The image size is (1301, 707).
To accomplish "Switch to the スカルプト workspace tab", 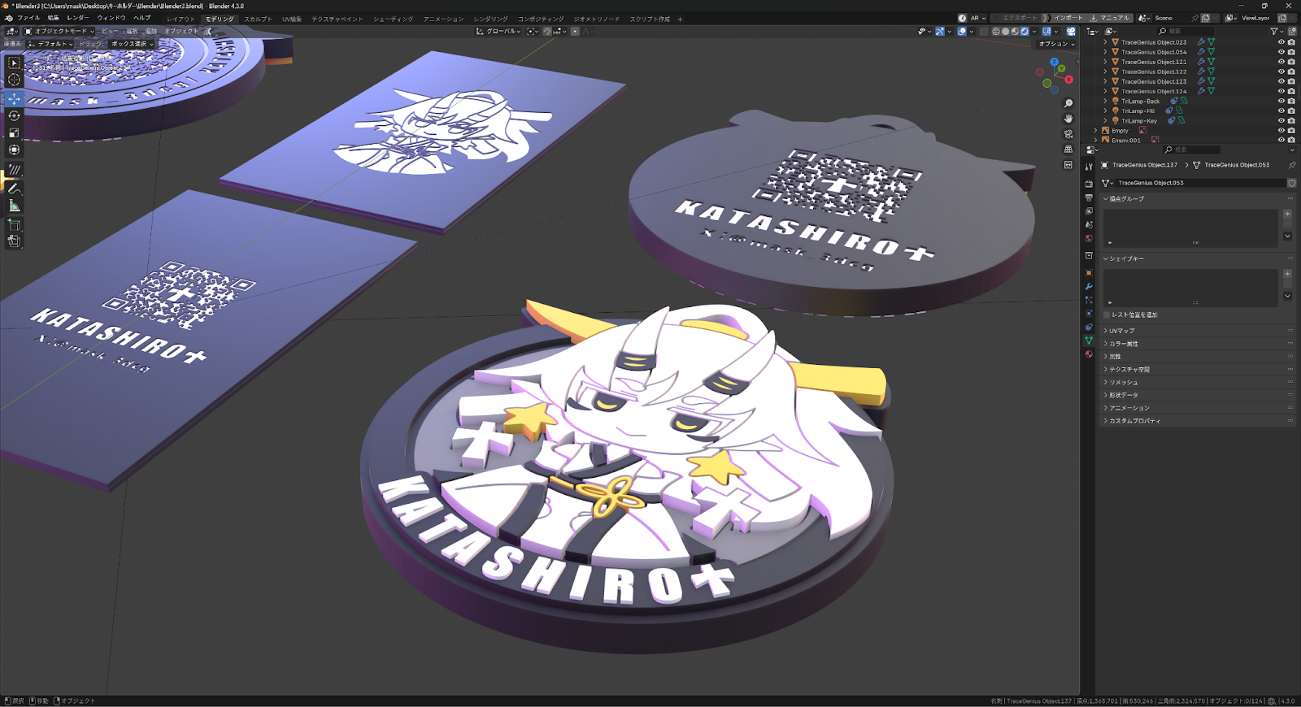I will 258,19.
